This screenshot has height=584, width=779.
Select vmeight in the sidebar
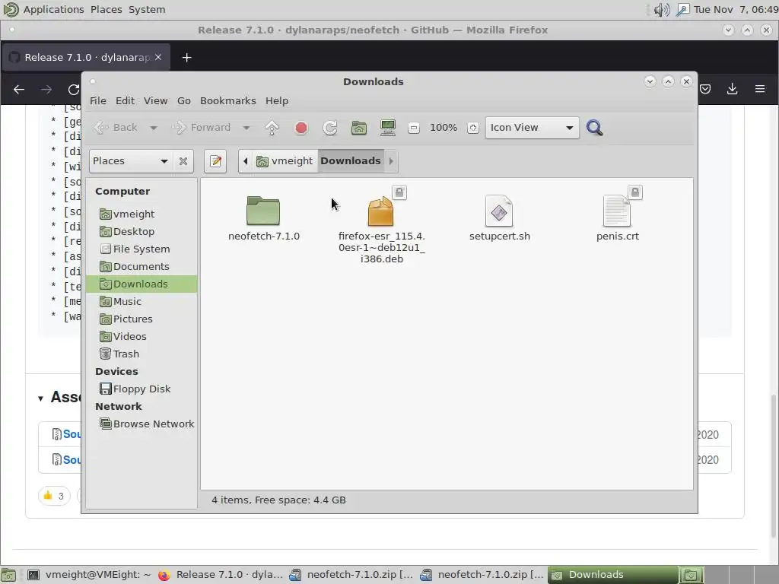tap(141, 214)
